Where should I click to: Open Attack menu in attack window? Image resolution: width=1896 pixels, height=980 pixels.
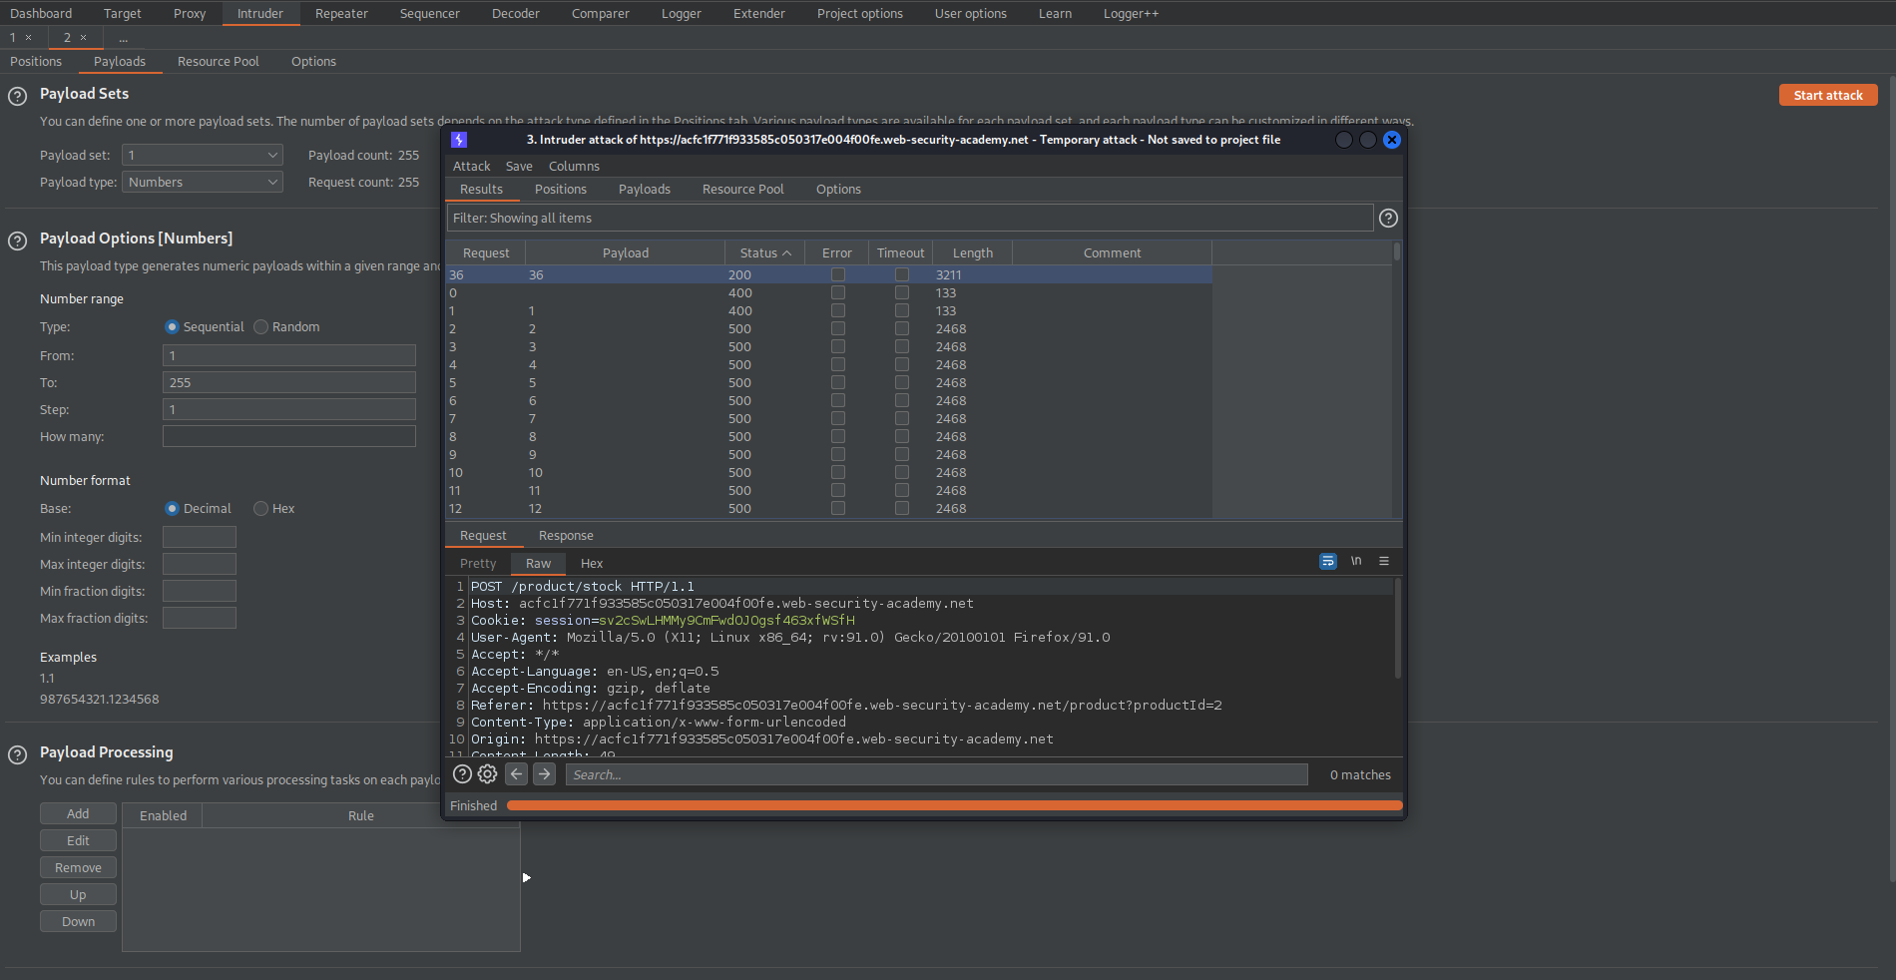pos(471,167)
